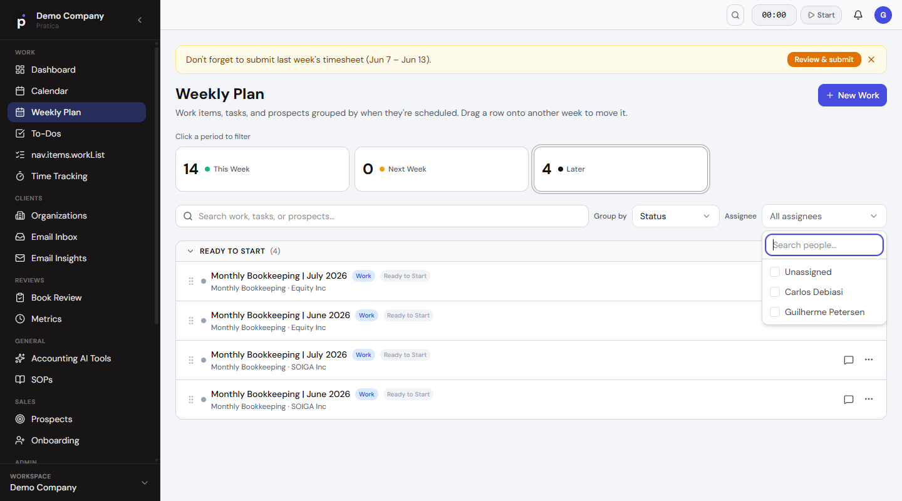Select the Later period card
The height and width of the screenshot is (501, 902).
click(621, 169)
